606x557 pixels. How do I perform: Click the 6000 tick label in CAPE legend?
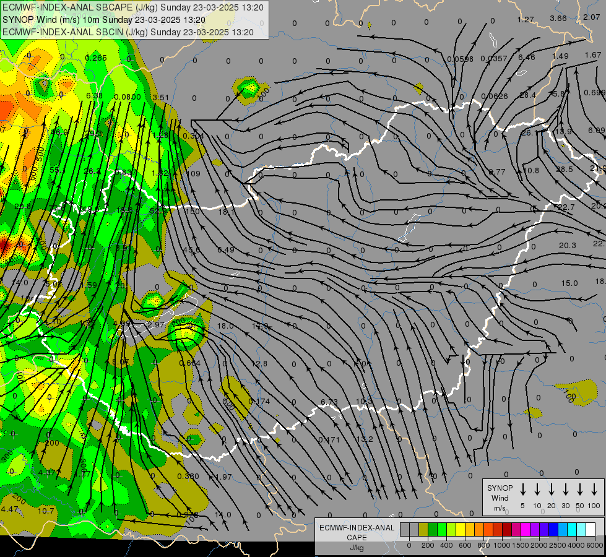point(595,545)
